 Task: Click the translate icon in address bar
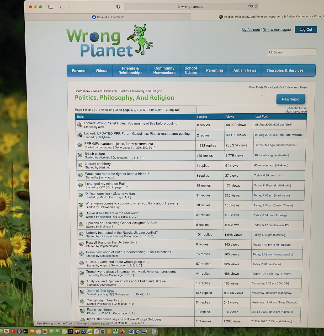pyautogui.click(x=250, y=6)
